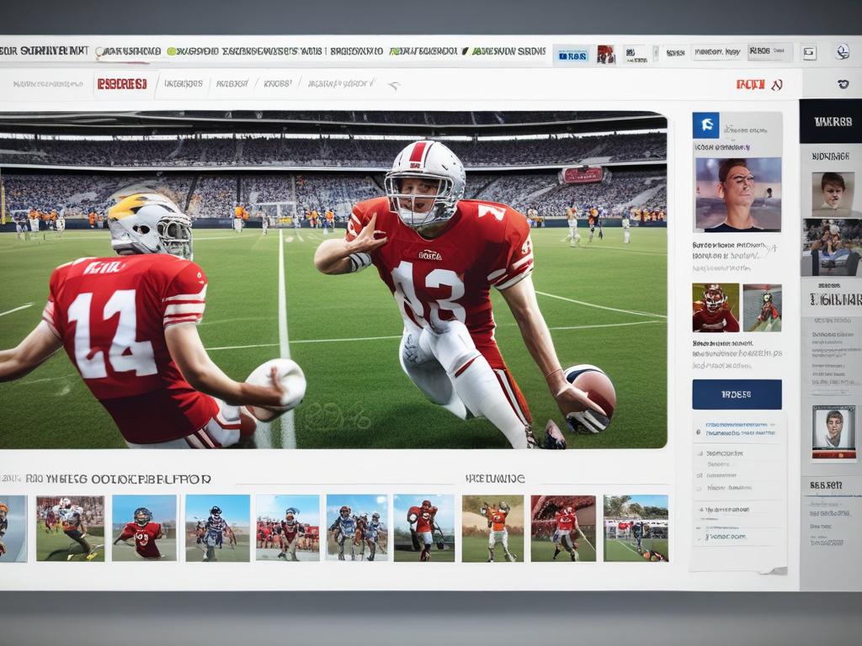Open the search icon at the browser's top right
Screen dimensions: 862x646
point(841,50)
